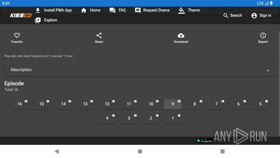This screenshot has width=280, height=158.
Task: Click the Theme paint bucket icon
Action: pyautogui.click(x=182, y=10)
